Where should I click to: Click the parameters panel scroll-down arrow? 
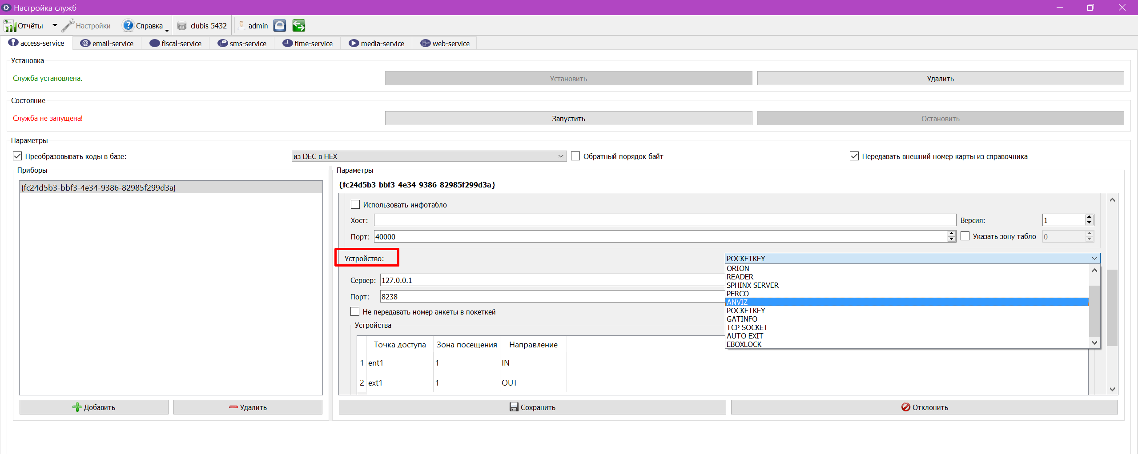tap(1112, 389)
